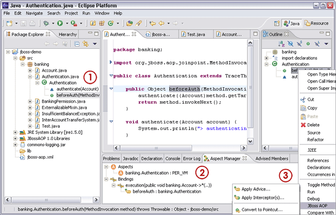
Task: Click the New Java Package icon
Action: 101,23
